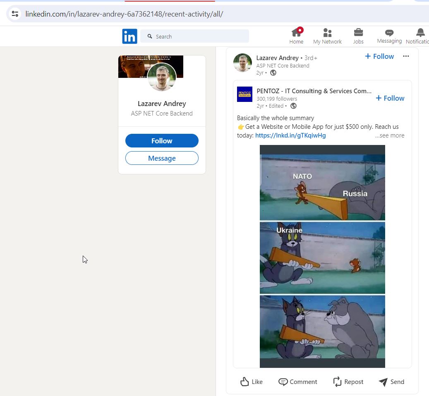Like the post
Screen dimensions: 429x396
point(251,382)
